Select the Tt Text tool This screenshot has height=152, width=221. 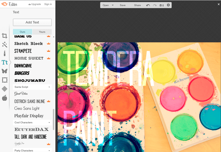(x=5, y=62)
